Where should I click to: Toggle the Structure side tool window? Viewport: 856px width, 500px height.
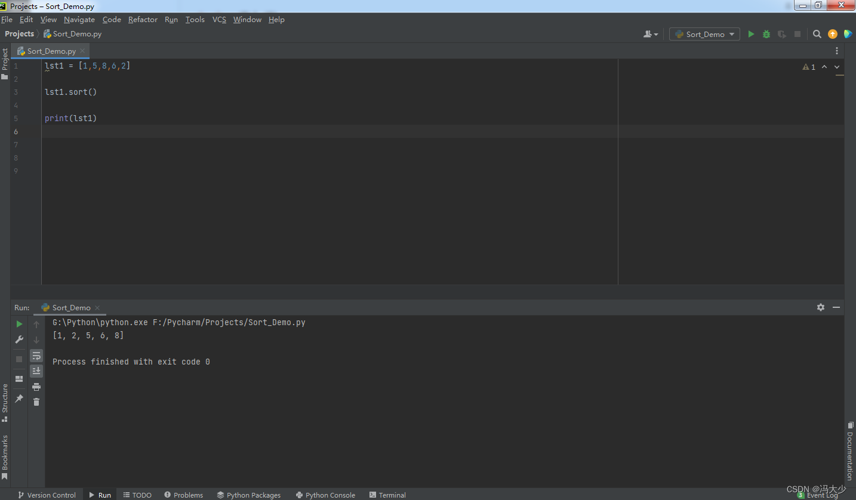pyautogui.click(x=5, y=403)
